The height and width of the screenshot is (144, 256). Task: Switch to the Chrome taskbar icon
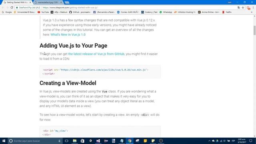click(130, 141)
